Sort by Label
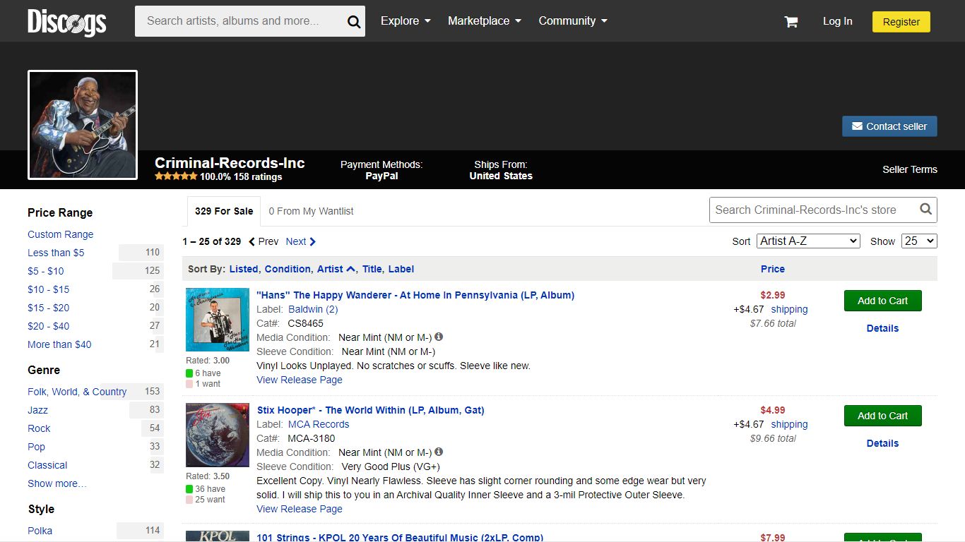Image resolution: width=965 pixels, height=542 pixels. pos(401,269)
